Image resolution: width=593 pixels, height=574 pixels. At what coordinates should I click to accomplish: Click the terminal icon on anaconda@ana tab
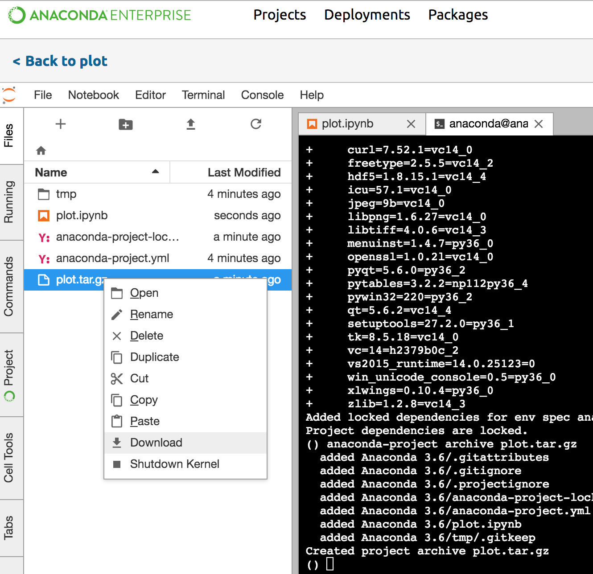440,124
